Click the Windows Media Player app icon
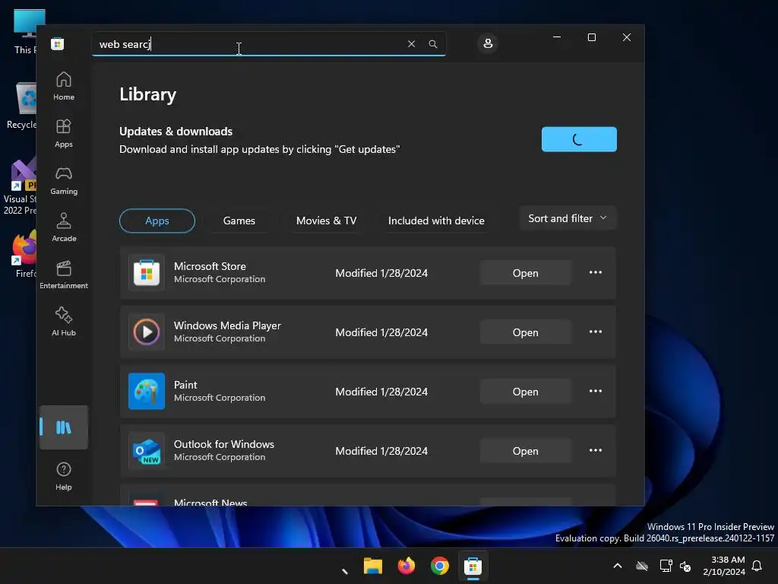 (x=147, y=332)
